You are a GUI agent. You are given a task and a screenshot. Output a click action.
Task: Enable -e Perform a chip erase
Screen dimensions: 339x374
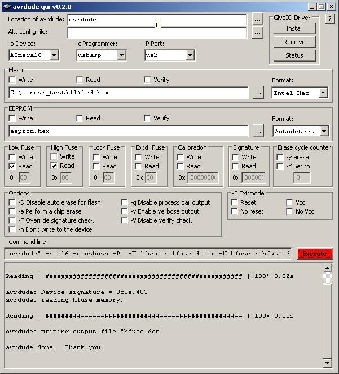(12, 211)
